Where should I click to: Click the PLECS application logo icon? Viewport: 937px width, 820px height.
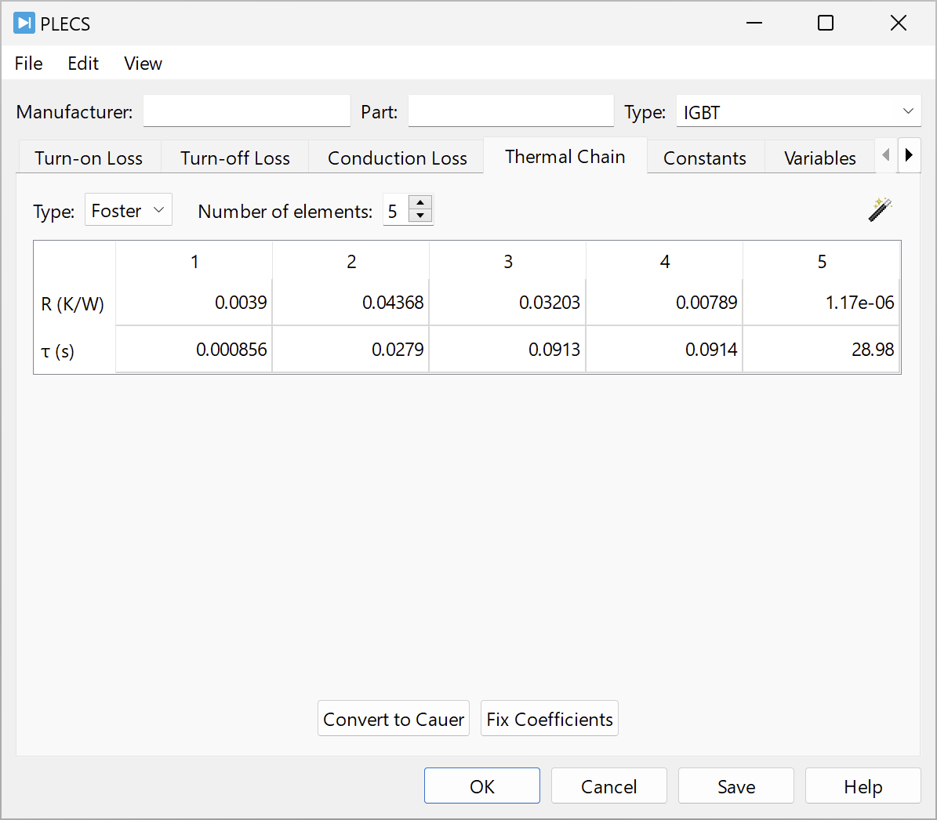click(x=24, y=24)
